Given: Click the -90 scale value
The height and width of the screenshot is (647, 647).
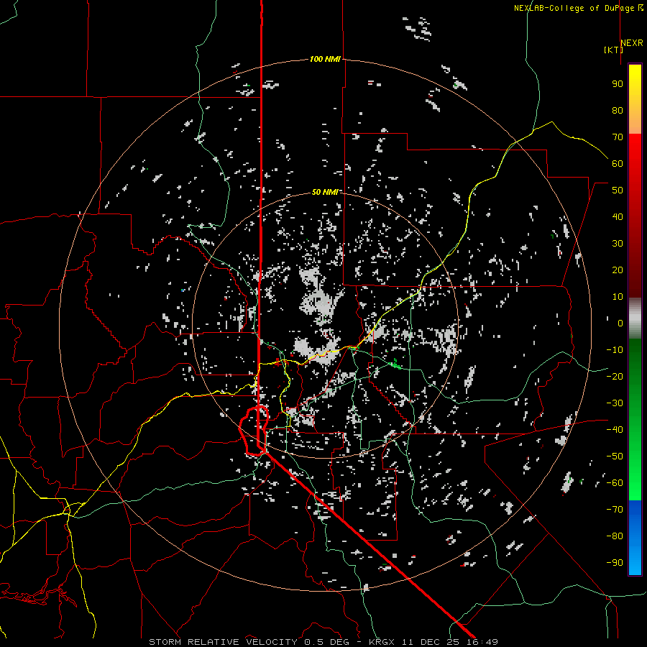Looking at the screenshot, I should (615, 563).
